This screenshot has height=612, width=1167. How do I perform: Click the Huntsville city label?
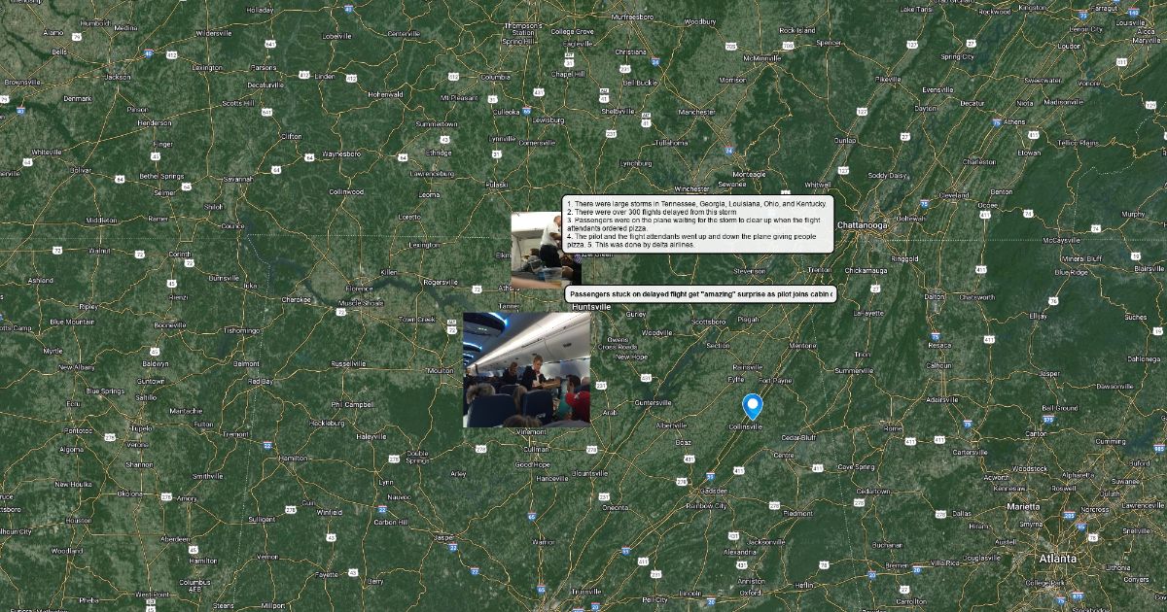click(x=592, y=306)
